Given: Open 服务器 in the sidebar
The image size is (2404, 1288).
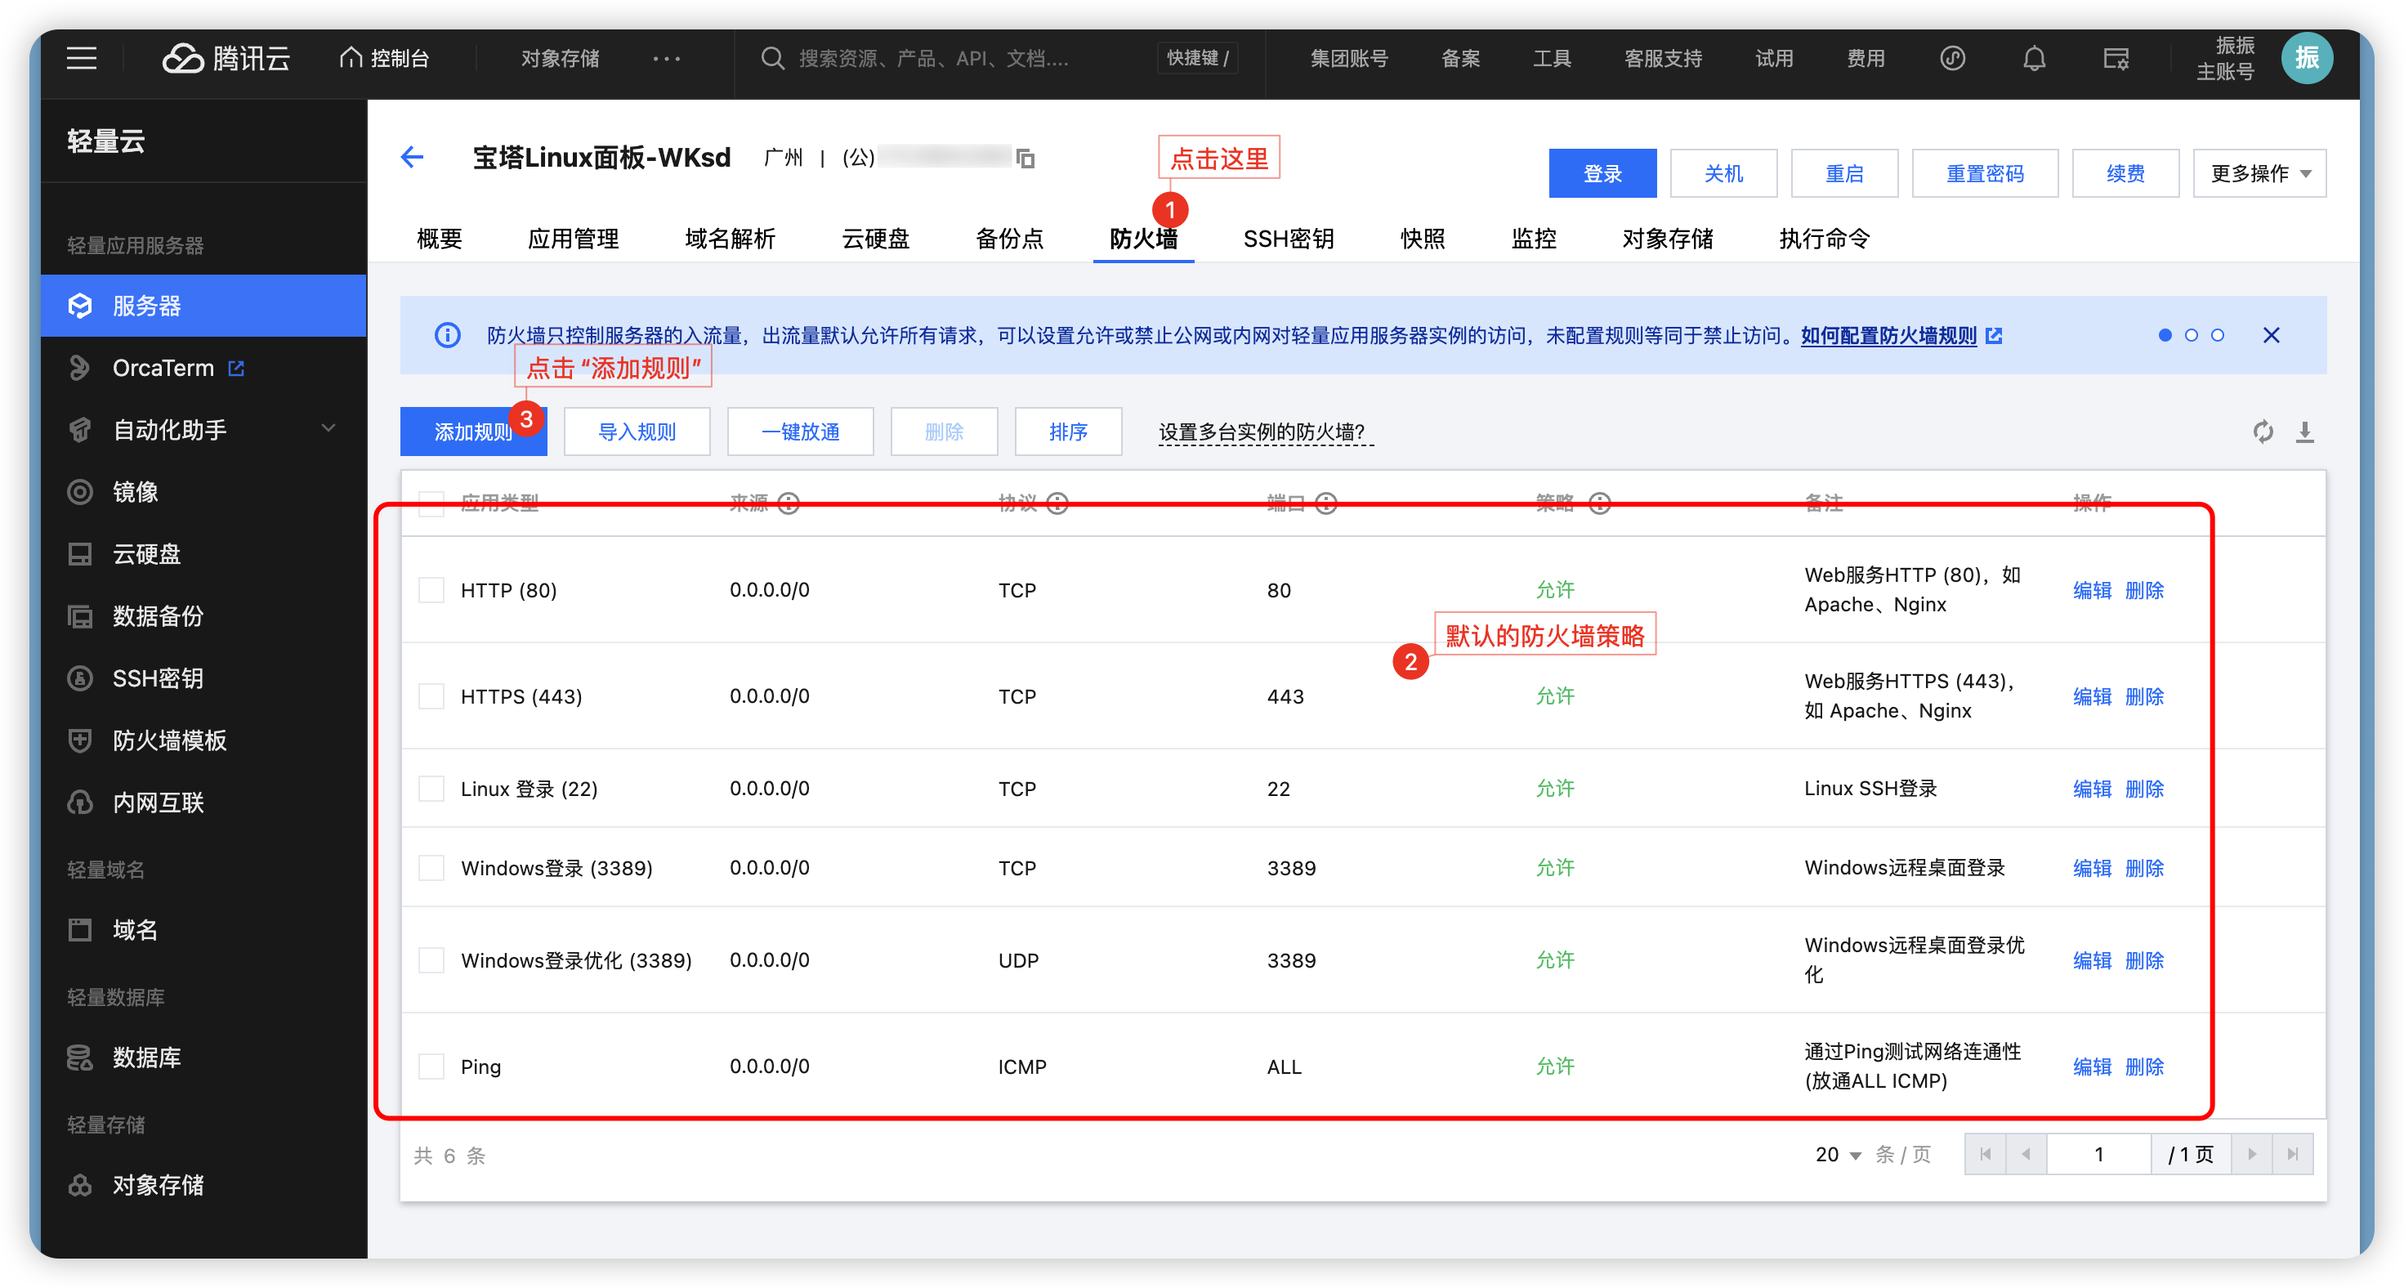Looking at the screenshot, I should [203, 305].
